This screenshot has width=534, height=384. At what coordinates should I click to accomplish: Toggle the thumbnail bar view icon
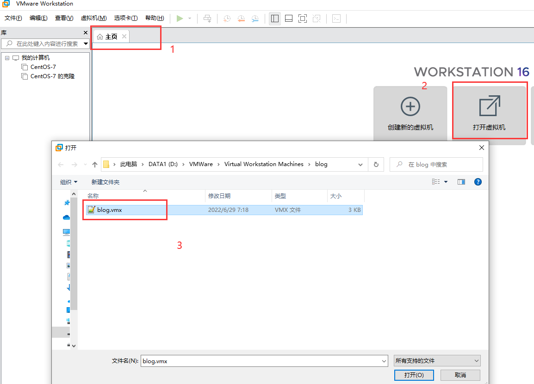point(288,19)
